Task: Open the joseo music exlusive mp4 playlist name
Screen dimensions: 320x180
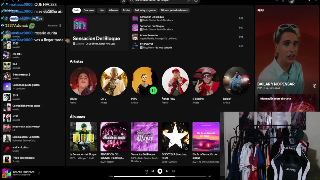Action: point(26,126)
